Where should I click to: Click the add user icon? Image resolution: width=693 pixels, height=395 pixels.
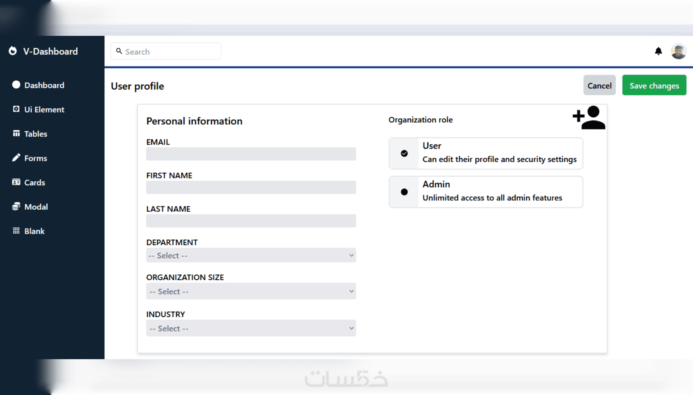tap(589, 118)
